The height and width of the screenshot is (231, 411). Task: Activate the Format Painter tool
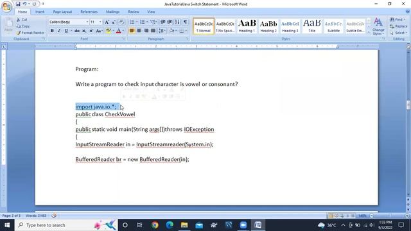[30, 33]
